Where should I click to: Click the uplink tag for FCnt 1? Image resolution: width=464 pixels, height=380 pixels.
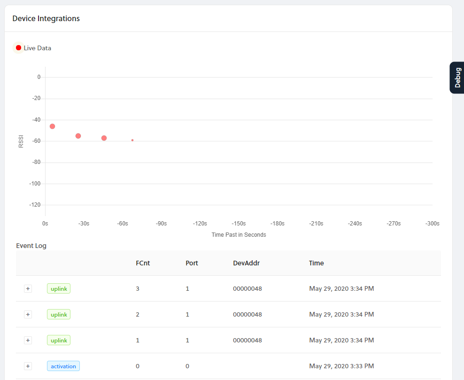pyautogui.click(x=59, y=340)
